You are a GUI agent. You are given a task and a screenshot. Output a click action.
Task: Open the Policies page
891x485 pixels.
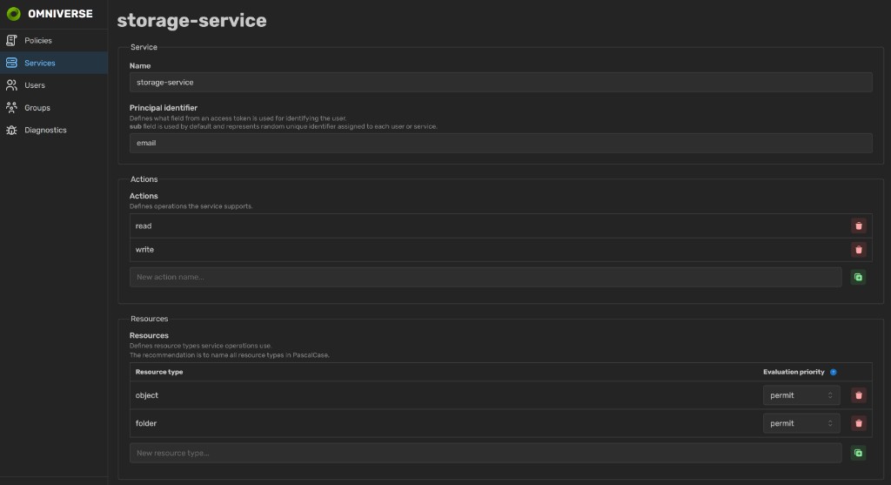click(54, 40)
